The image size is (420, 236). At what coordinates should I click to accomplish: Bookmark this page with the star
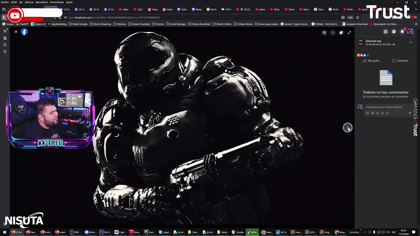click(358, 17)
